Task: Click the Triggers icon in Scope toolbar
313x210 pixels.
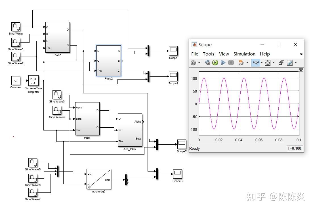Action: click(x=281, y=63)
